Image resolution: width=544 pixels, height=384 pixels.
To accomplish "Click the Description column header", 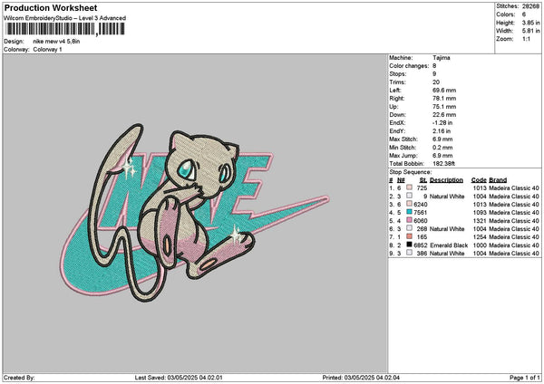I will point(446,180).
